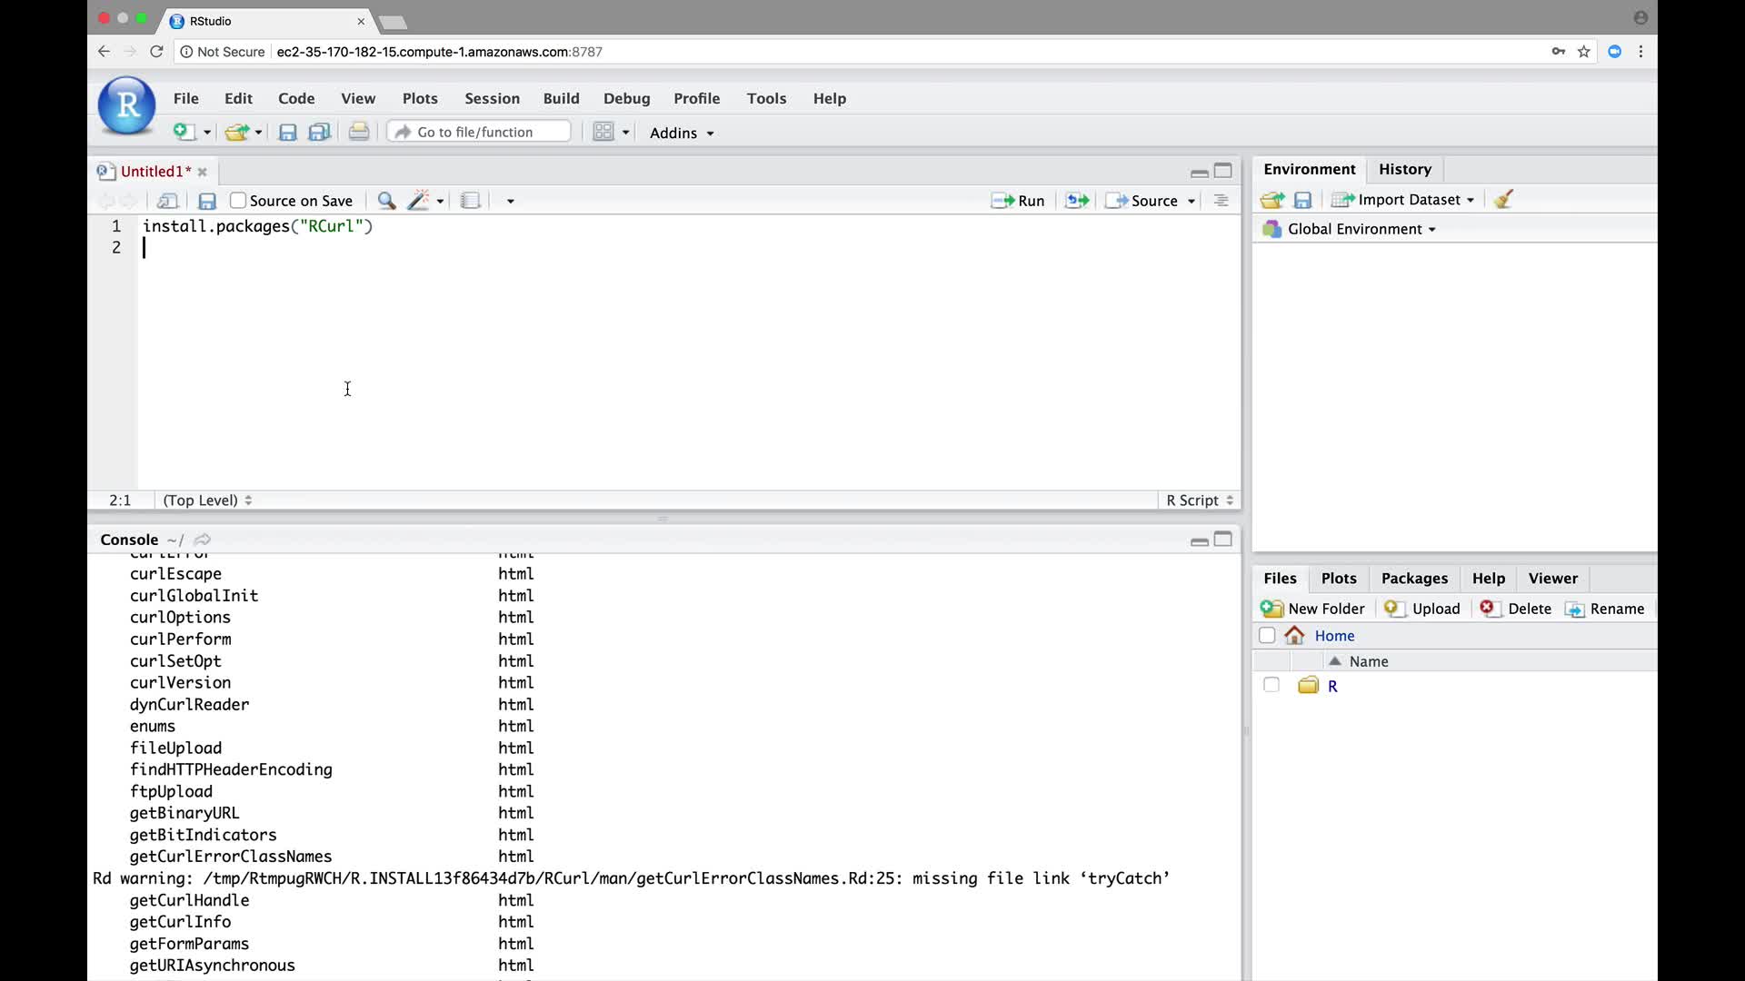Screen dimensions: 1745x981
Task: Open the Session menu
Action: pos(492,98)
